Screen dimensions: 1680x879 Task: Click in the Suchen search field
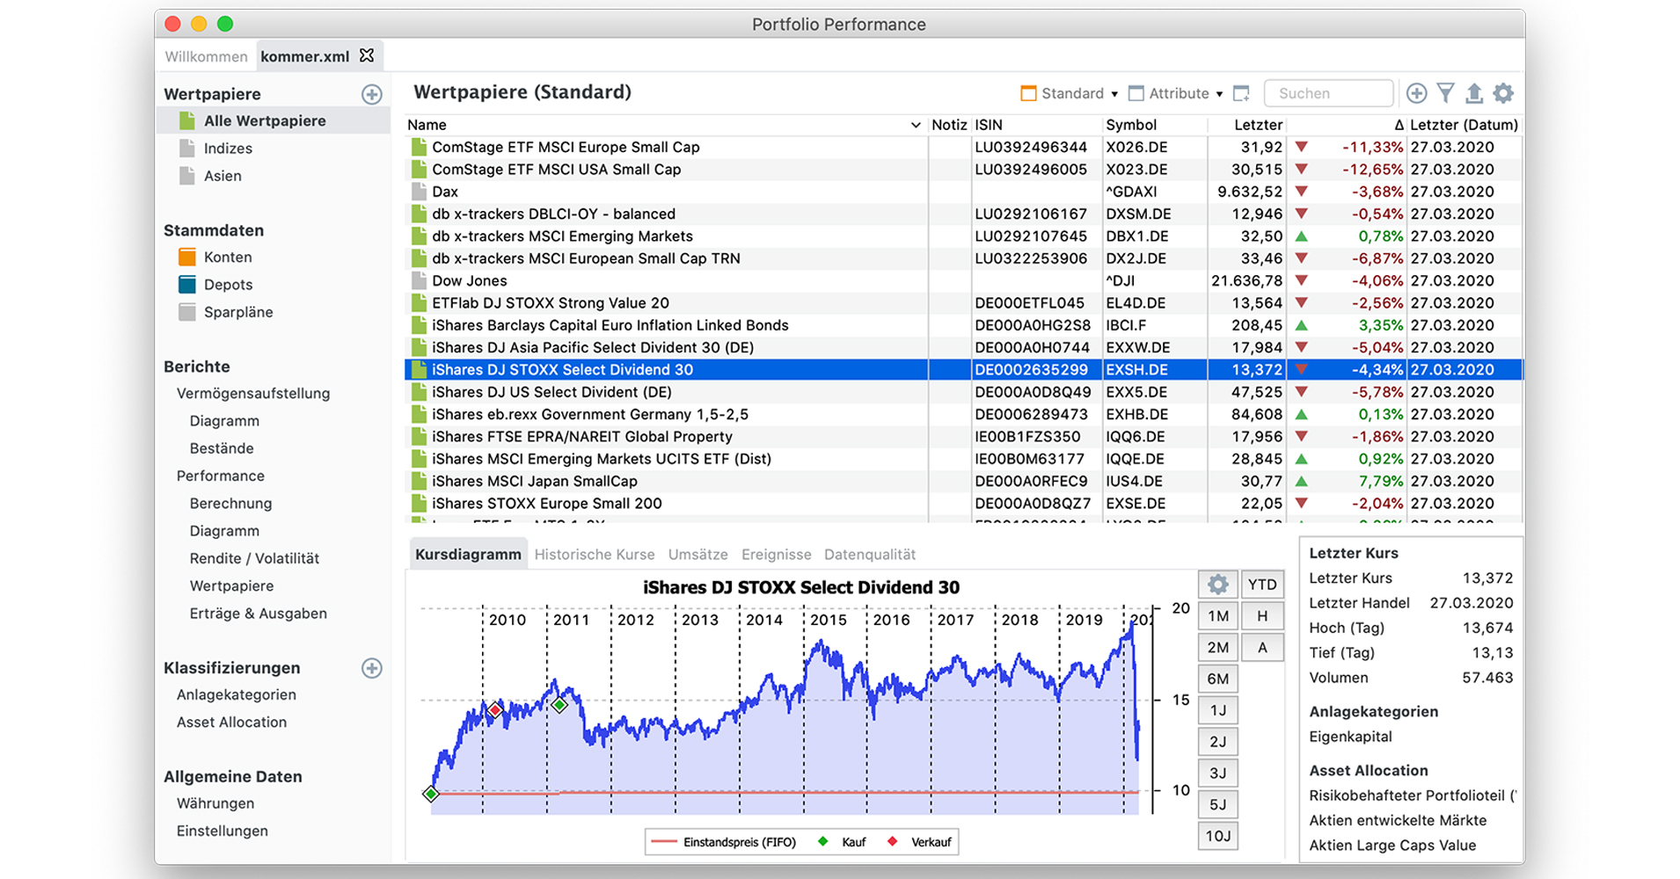[1328, 93]
